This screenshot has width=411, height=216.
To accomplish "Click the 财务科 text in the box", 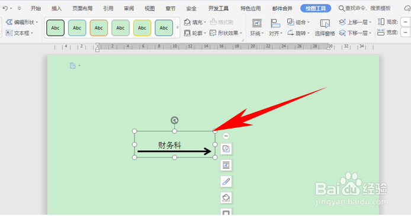I will [x=169, y=145].
